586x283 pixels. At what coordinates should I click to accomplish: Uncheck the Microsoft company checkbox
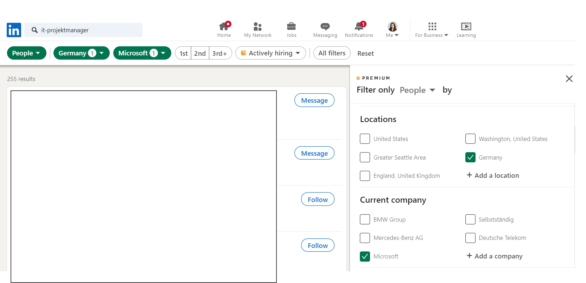[365, 256]
